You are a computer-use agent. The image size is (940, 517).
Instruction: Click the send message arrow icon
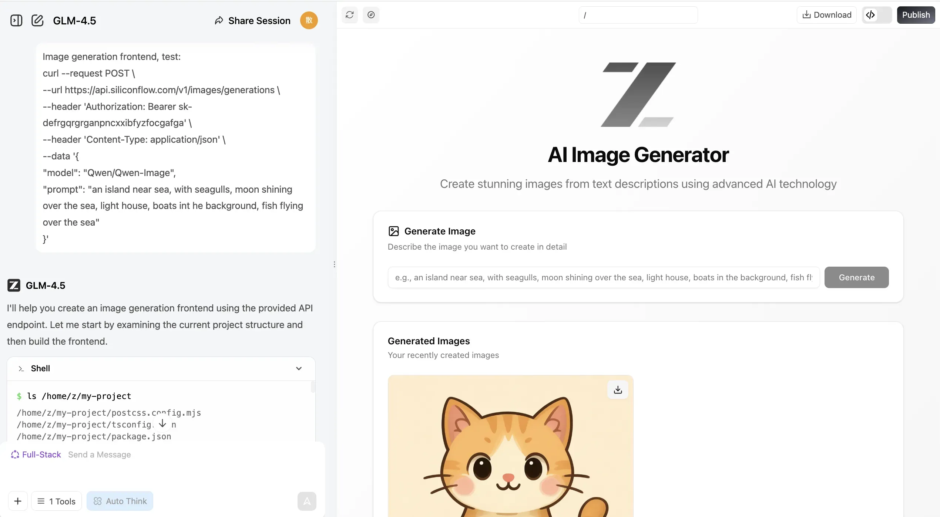(307, 501)
